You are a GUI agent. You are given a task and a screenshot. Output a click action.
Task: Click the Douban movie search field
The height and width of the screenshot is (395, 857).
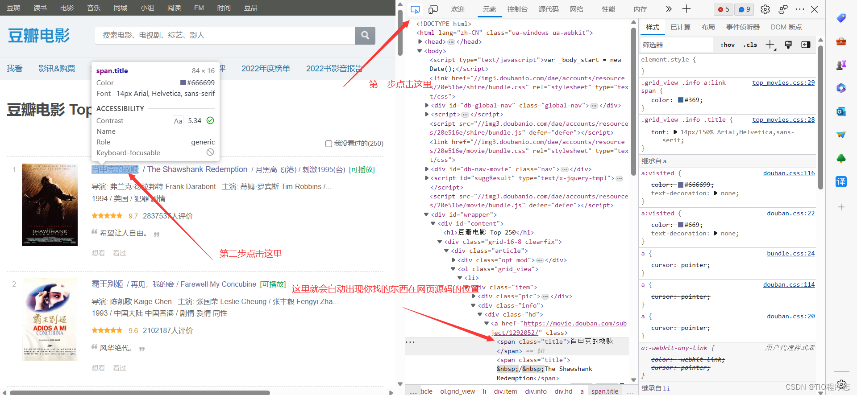click(225, 35)
